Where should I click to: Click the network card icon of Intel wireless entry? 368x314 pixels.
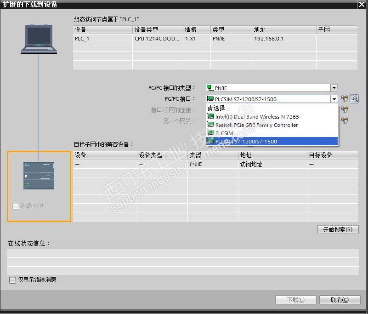click(210, 116)
